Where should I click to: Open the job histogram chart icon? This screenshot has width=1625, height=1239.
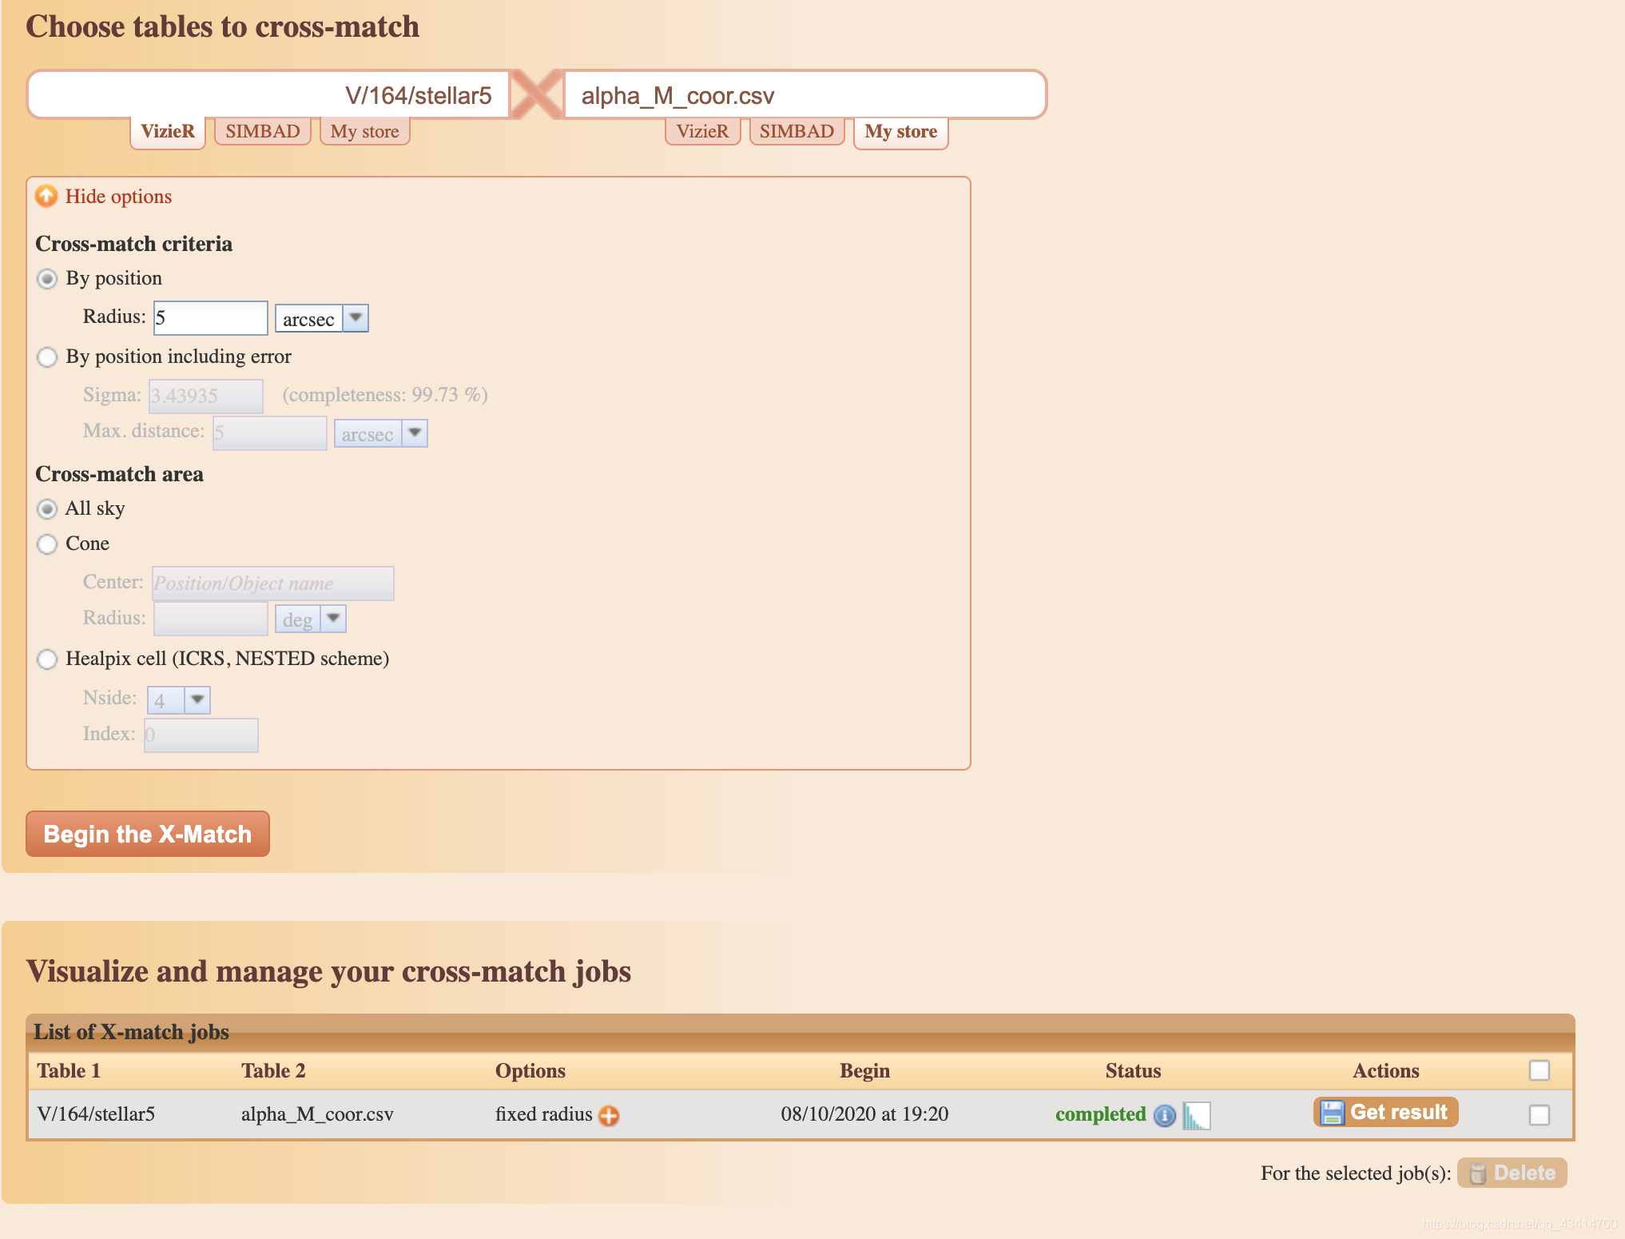[1197, 1115]
